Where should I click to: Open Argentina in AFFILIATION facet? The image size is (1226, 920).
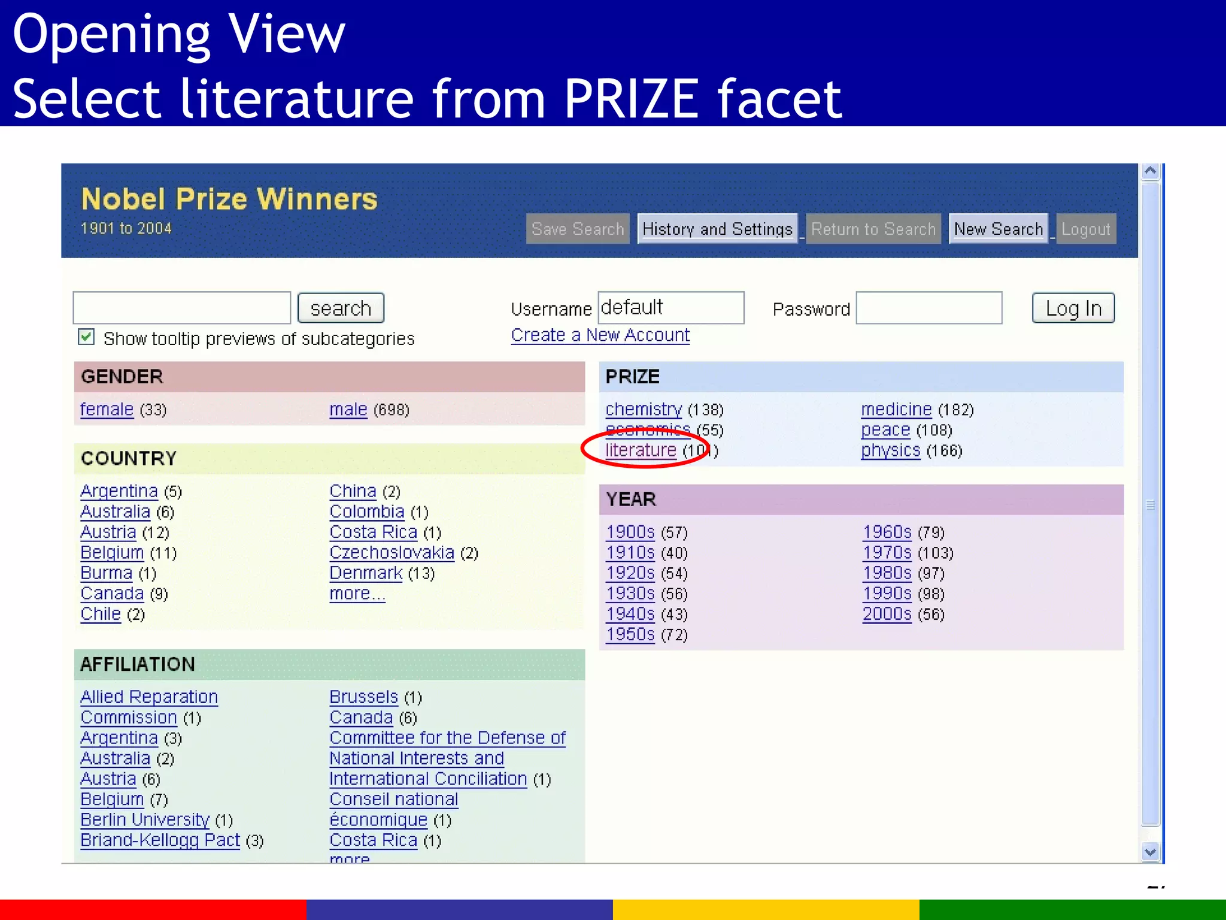(119, 738)
